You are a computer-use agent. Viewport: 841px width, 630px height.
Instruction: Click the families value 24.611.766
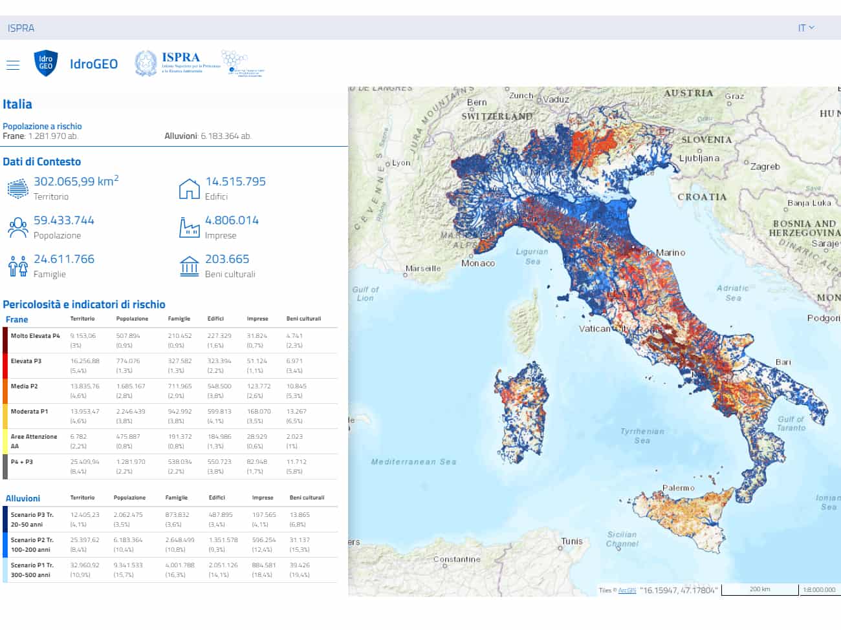(x=64, y=259)
